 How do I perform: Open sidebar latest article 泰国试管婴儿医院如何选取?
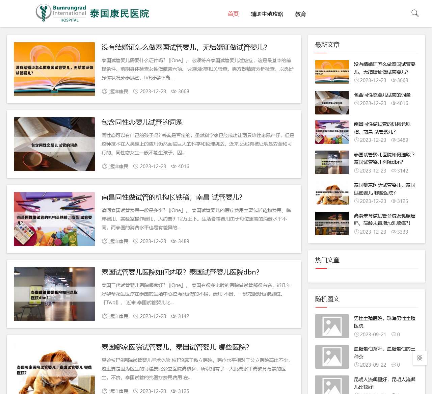pos(384,158)
